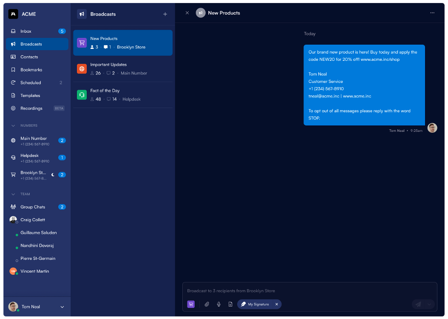Open chat with Nandhini Deveraj
Screen dimensions: 448x319
click(37, 245)
